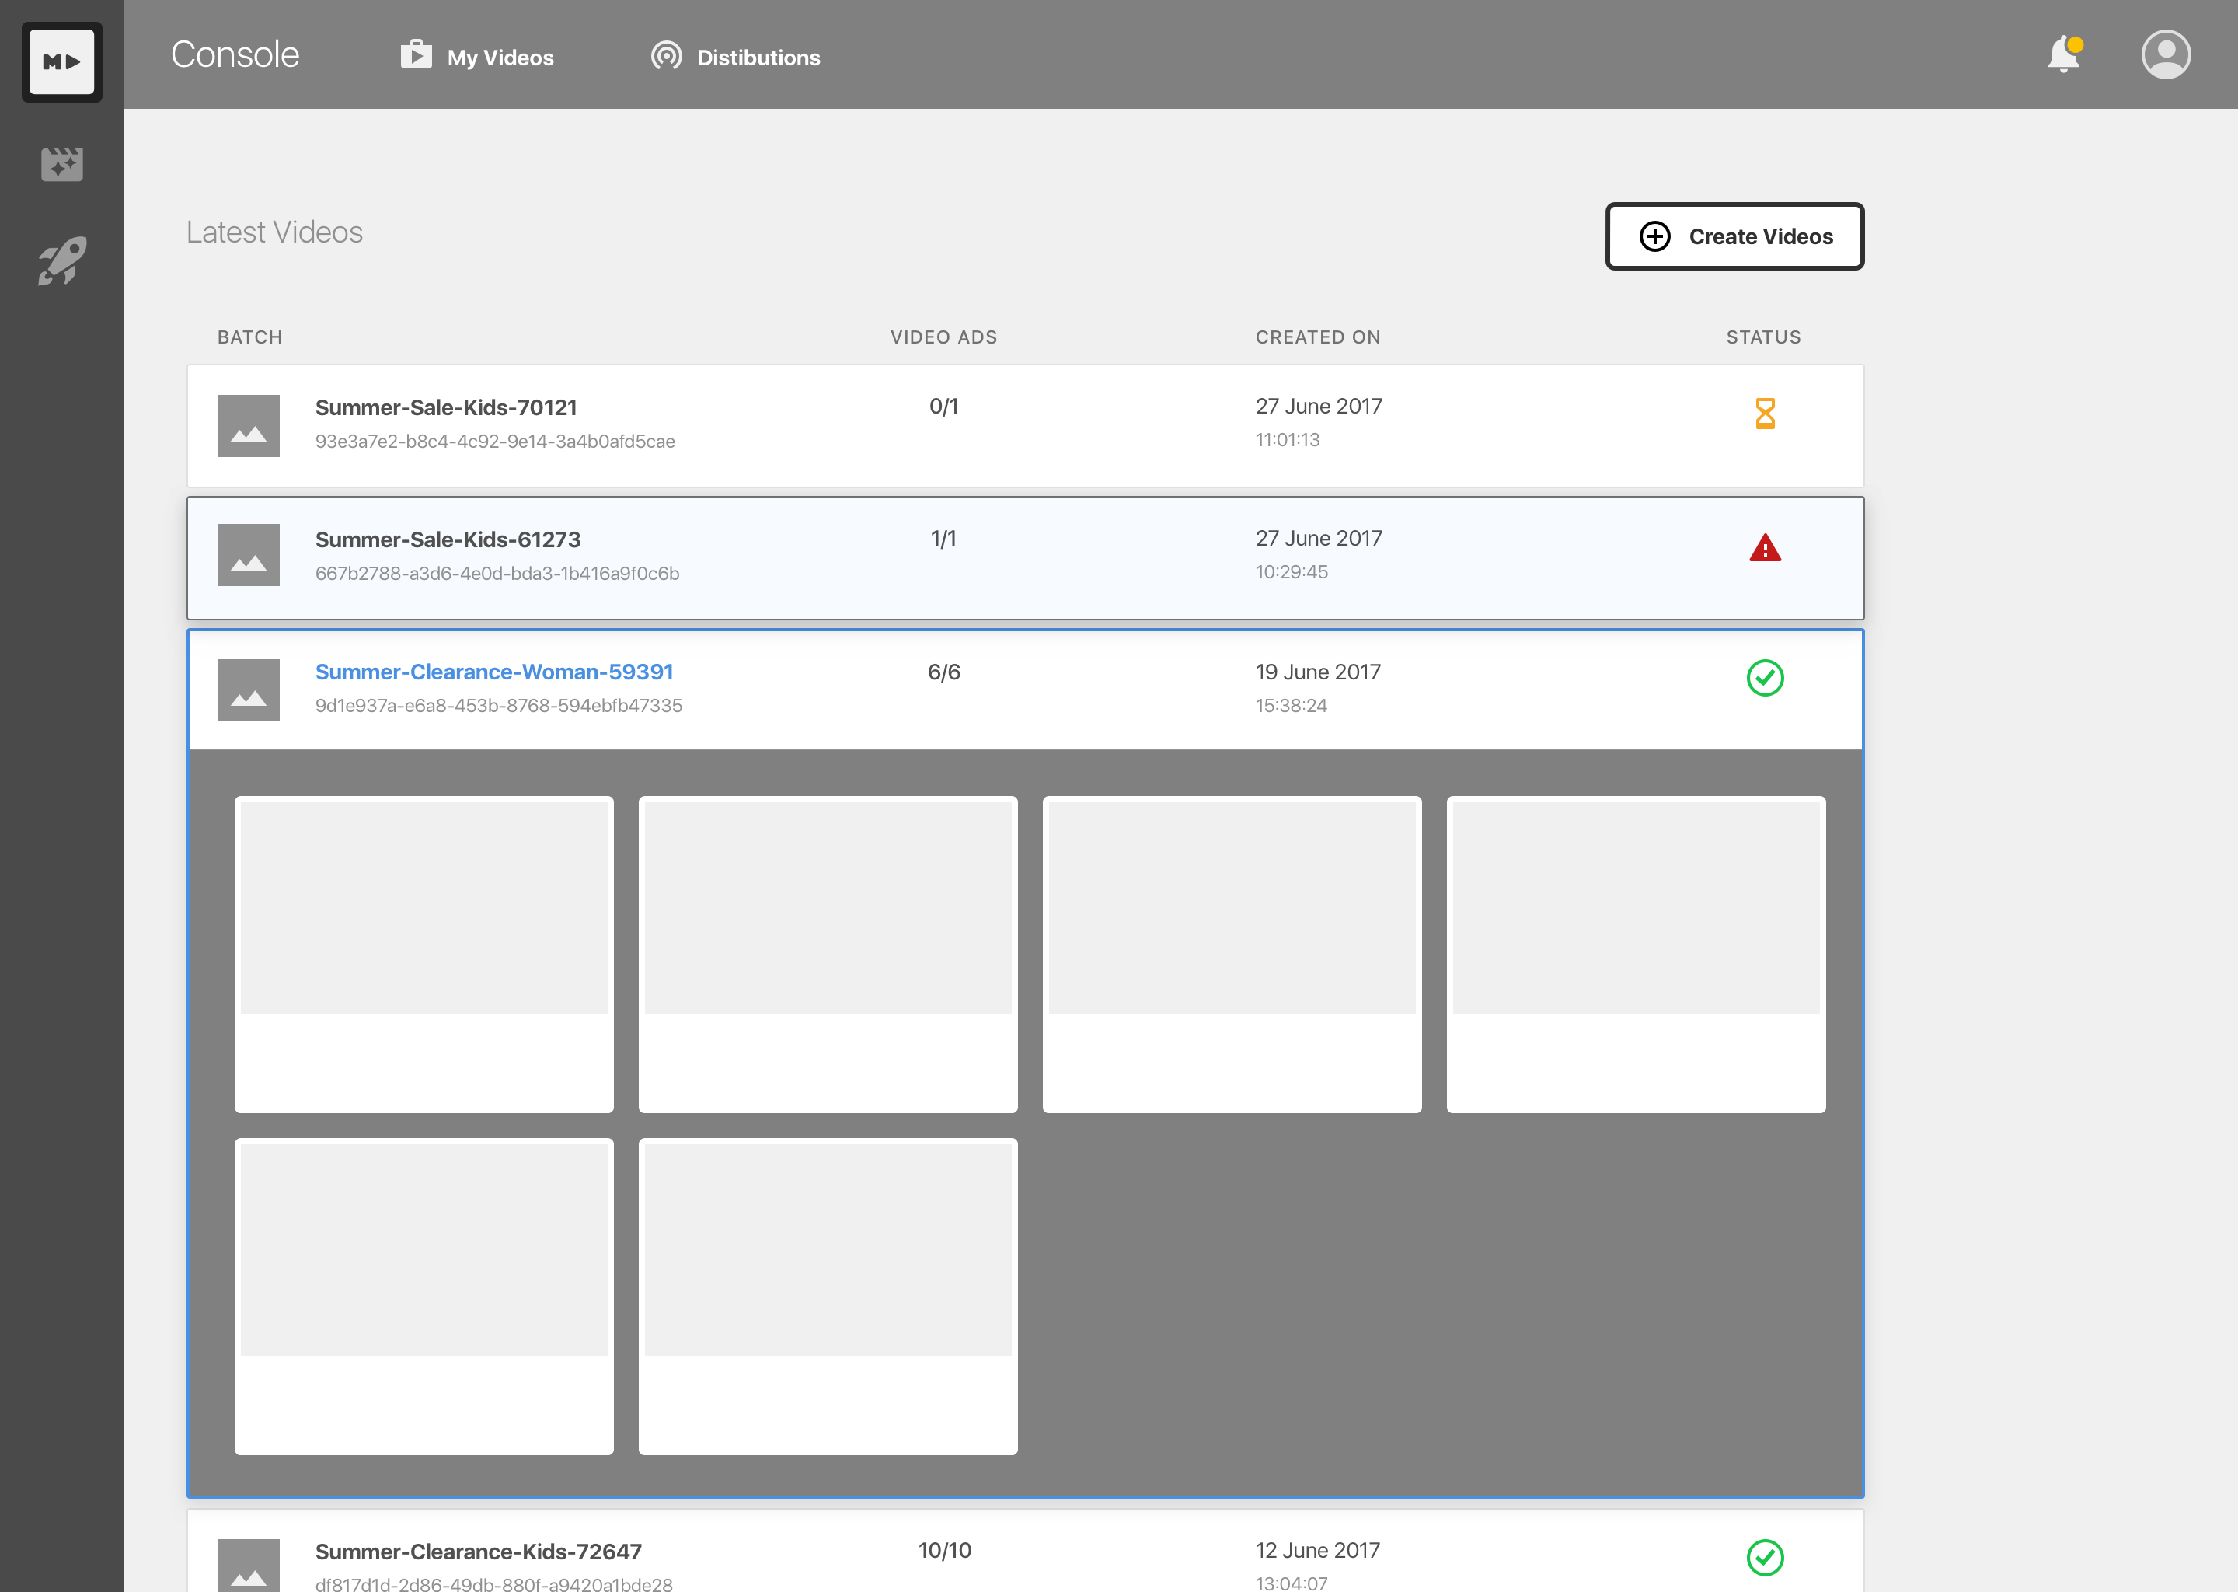The height and width of the screenshot is (1592, 2238).
Task: Select the first video card in expanded batch
Action: (x=424, y=953)
